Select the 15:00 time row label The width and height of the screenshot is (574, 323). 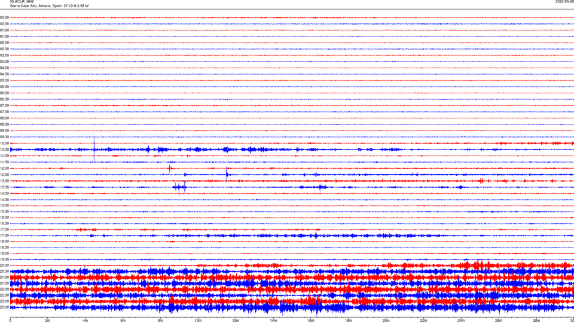point(4,205)
